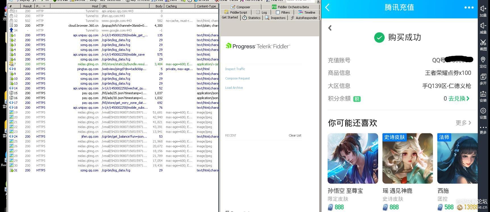Click the Inspect Traffic link

[235, 69]
